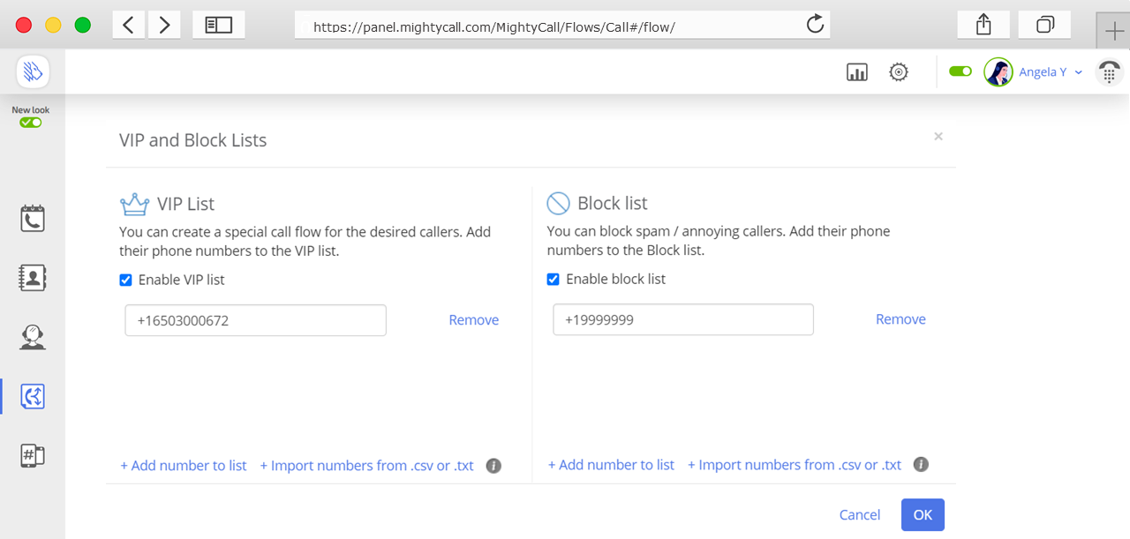Click the "VIP and Block Lists" dialog title

[x=193, y=140]
